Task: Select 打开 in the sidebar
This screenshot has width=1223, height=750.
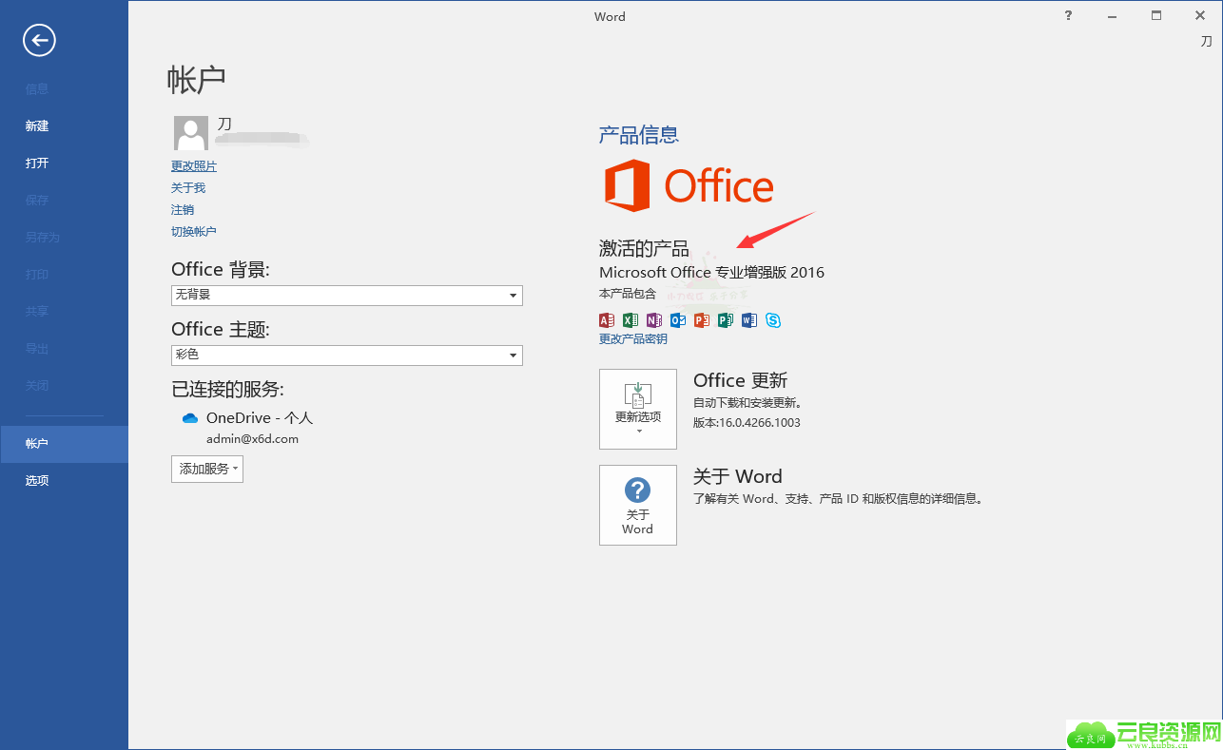Action: pyautogui.click(x=37, y=163)
